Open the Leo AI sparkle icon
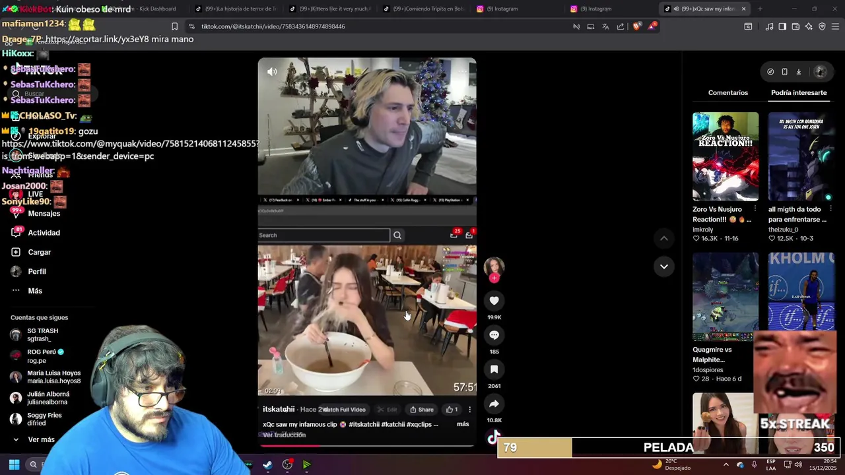Screen dimensions: 845x475 pos(809,26)
